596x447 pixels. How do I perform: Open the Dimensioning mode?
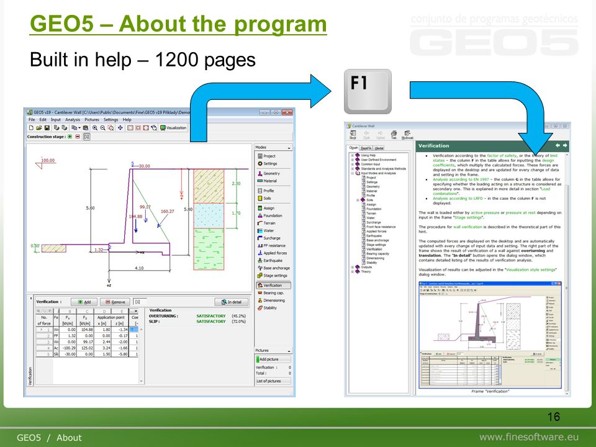click(x=271, y=300)
